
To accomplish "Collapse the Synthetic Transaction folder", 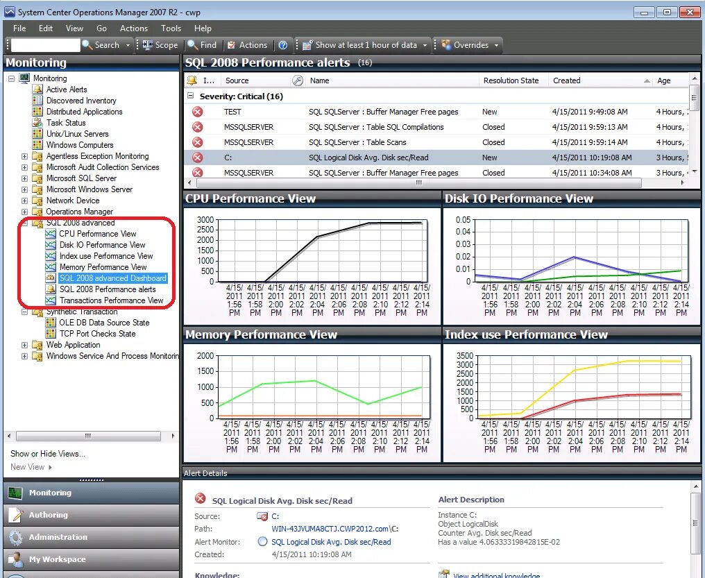I will [x=24, y=312].
